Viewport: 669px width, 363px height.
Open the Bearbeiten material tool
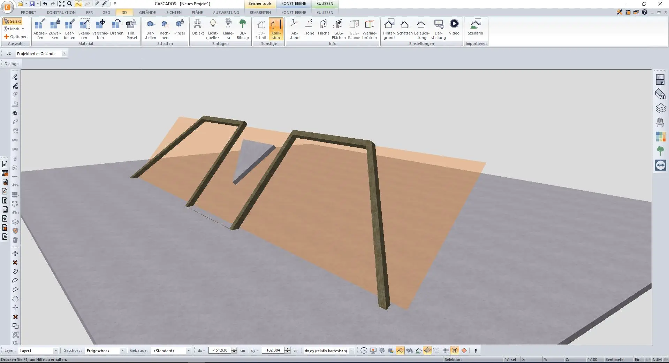(70, 29)
